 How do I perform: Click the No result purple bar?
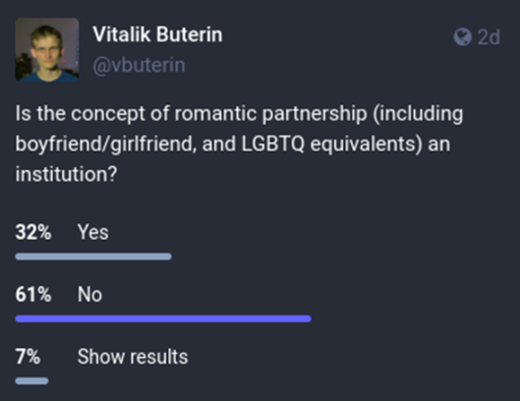[163, 318]
